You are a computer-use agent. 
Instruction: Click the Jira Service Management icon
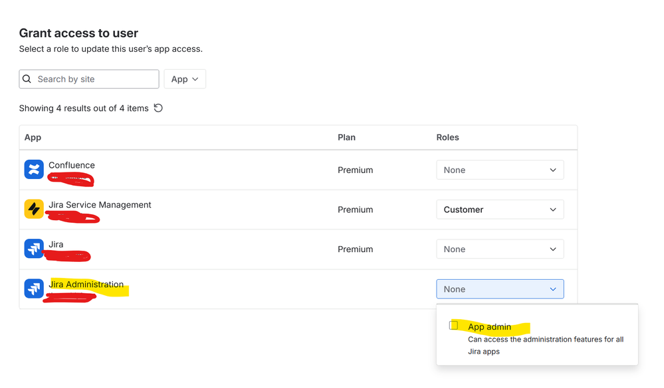click(34, 210)
